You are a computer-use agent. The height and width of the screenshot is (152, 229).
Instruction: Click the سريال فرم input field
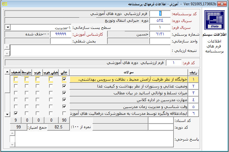click(160, 27)
